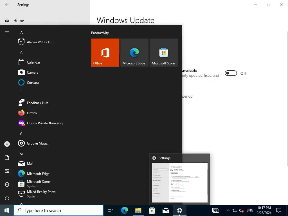
Task: Open Settings gear in Start sidebar
Action: [x=7, y=184]
